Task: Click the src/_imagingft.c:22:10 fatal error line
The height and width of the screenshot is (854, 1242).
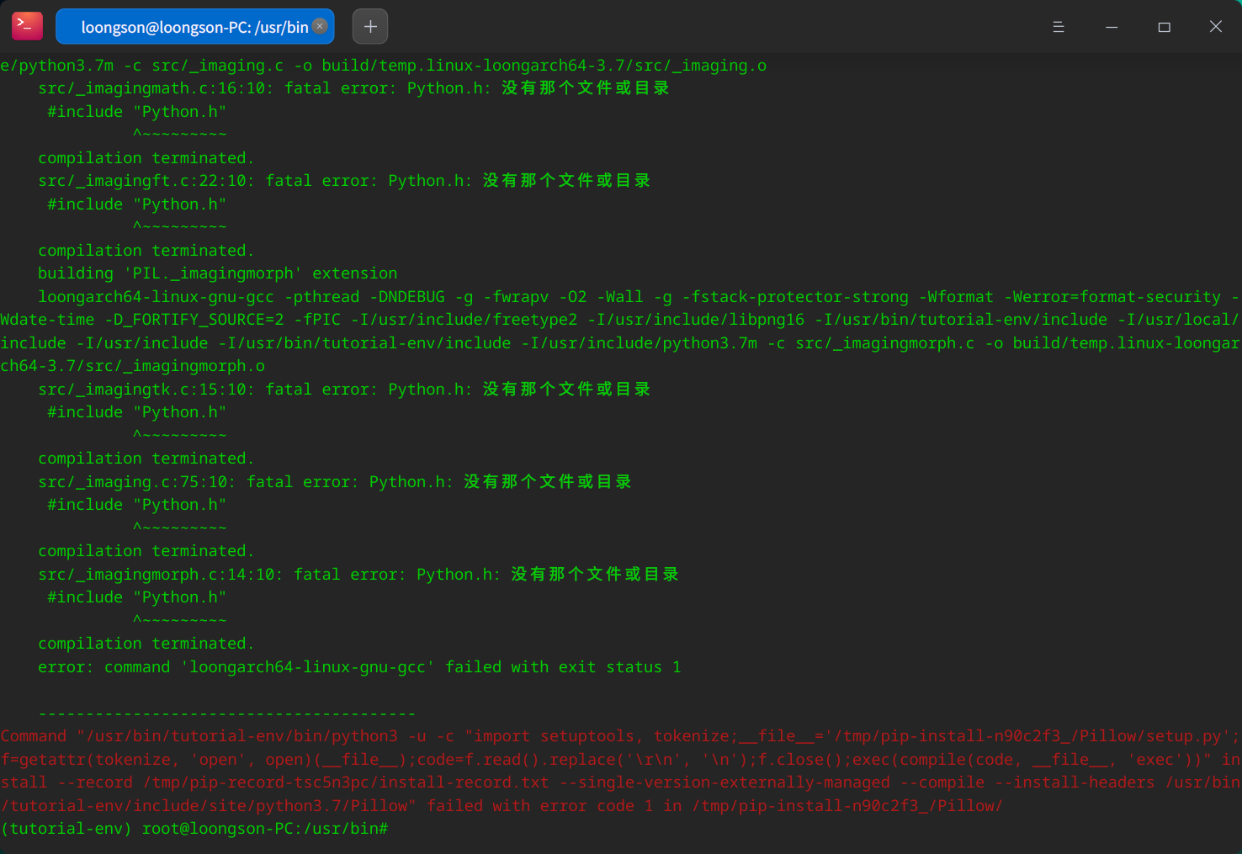Action: click(x=343, y=181)
